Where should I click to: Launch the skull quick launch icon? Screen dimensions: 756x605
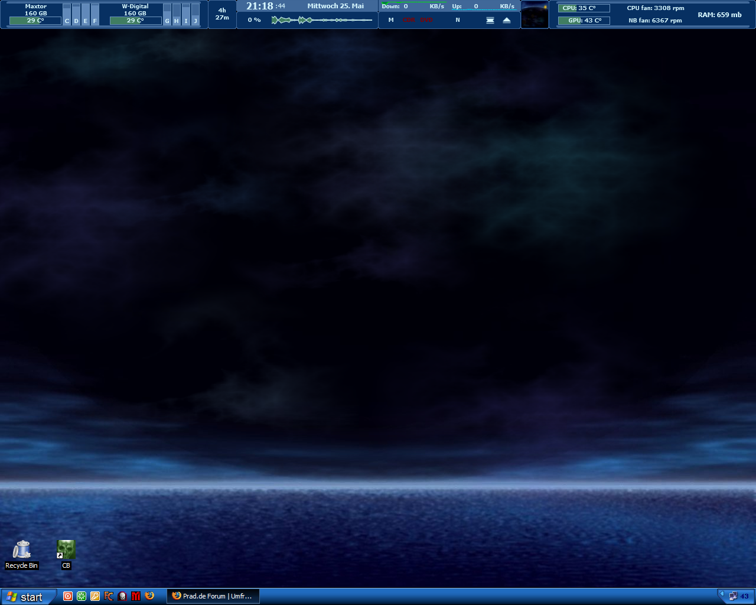tap(122, 596)
